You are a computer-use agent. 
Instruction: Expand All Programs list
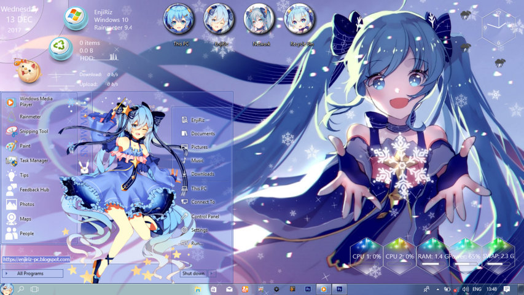coord(33,273)
